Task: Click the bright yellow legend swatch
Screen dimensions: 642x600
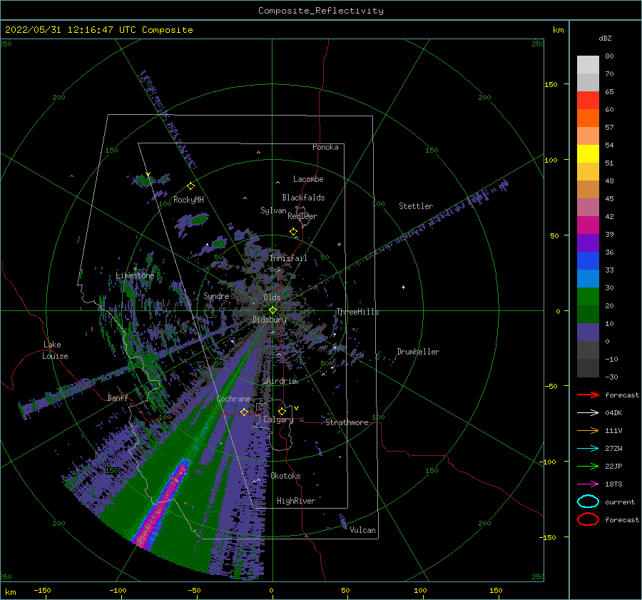Action: click(588, 154)
